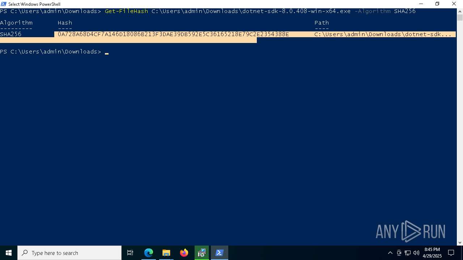The height and width of the screenshot is (260, 463).
Task: Close the PowerShell window
Action: click(x=454, y=4)
